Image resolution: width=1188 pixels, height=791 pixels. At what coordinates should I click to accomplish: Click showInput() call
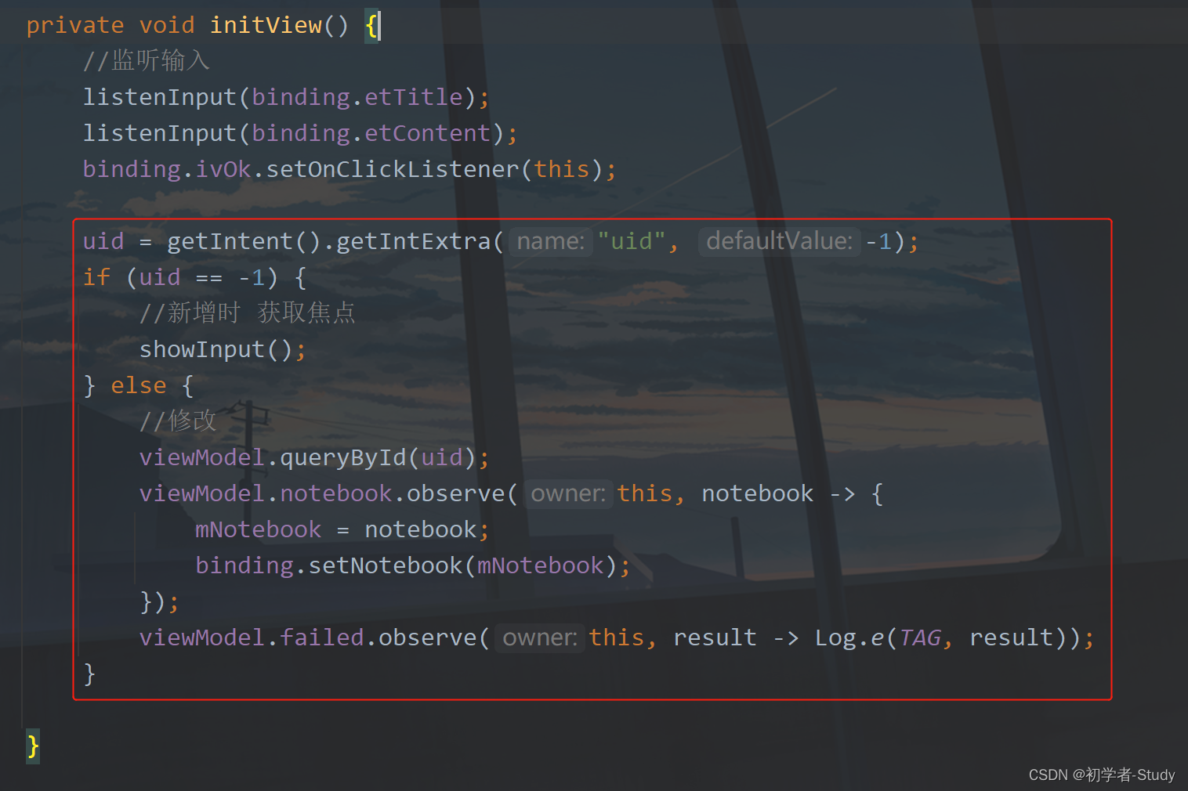(x=216, y=349)
